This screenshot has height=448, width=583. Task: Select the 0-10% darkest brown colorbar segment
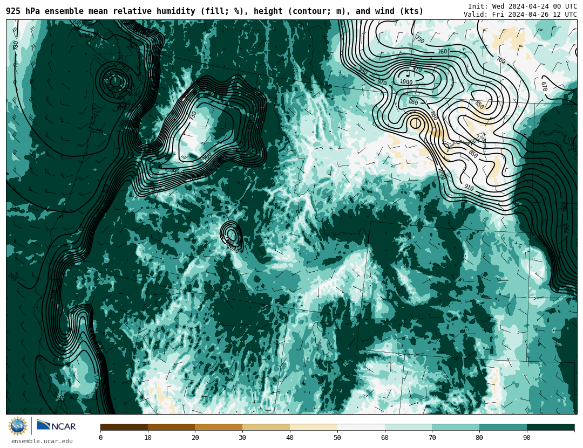124,427
